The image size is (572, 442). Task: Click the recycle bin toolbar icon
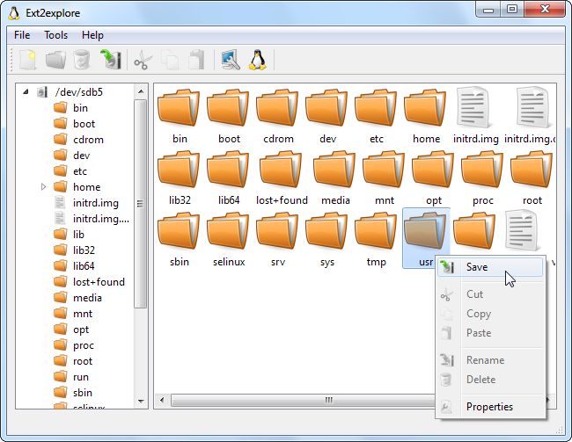click(x=82, y=60)
